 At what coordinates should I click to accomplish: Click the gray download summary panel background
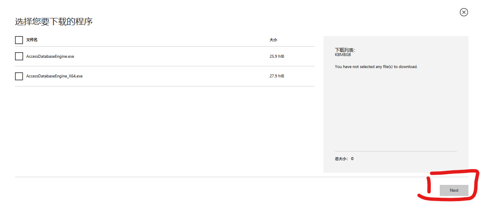[x=396, y=111]
